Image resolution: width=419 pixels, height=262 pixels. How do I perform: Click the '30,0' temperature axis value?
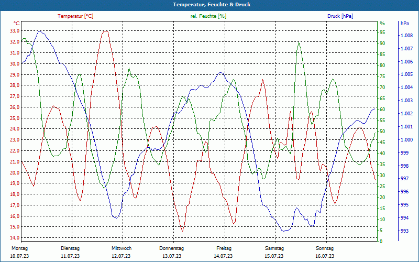click(15, 63)
